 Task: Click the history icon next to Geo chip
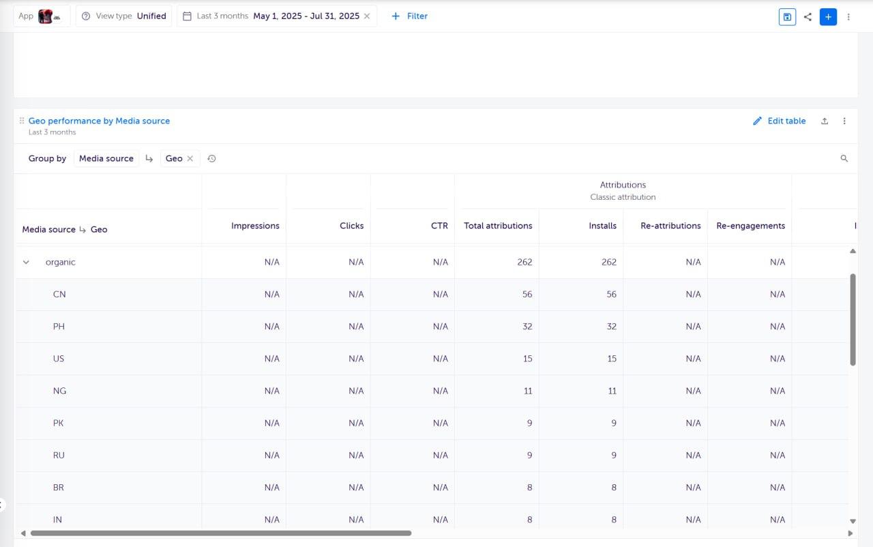[x=211, y=158]
